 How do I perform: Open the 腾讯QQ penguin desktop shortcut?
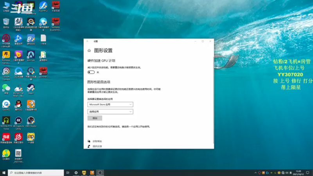pyautogui.click(x=18, y=105)
